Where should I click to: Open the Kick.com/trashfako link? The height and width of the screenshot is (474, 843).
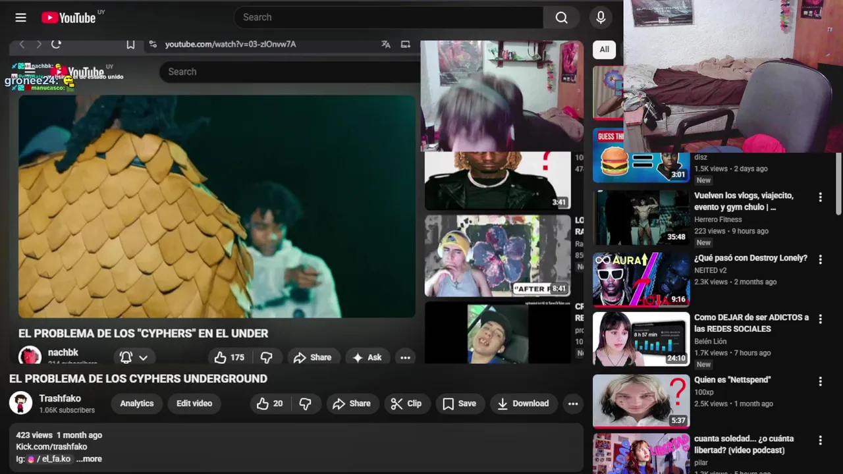[x=51, y=447]
